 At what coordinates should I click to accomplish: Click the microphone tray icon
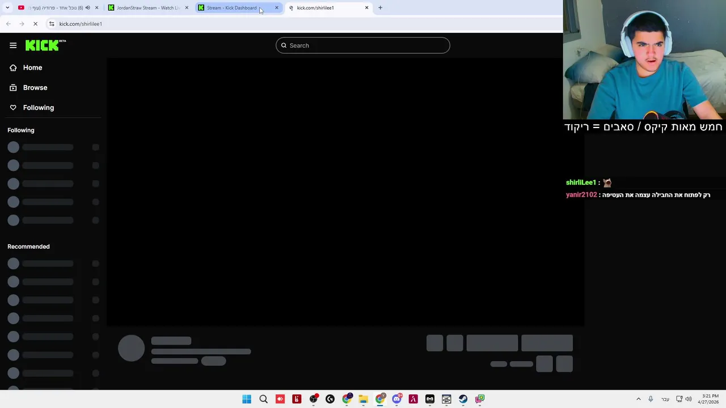pos(651,399)
